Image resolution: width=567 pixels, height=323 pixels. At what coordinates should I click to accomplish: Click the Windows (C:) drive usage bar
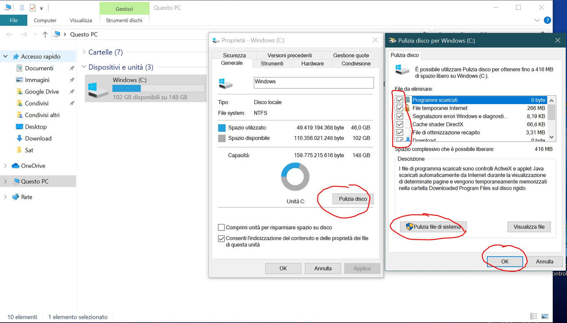click(x=158, y=88)
